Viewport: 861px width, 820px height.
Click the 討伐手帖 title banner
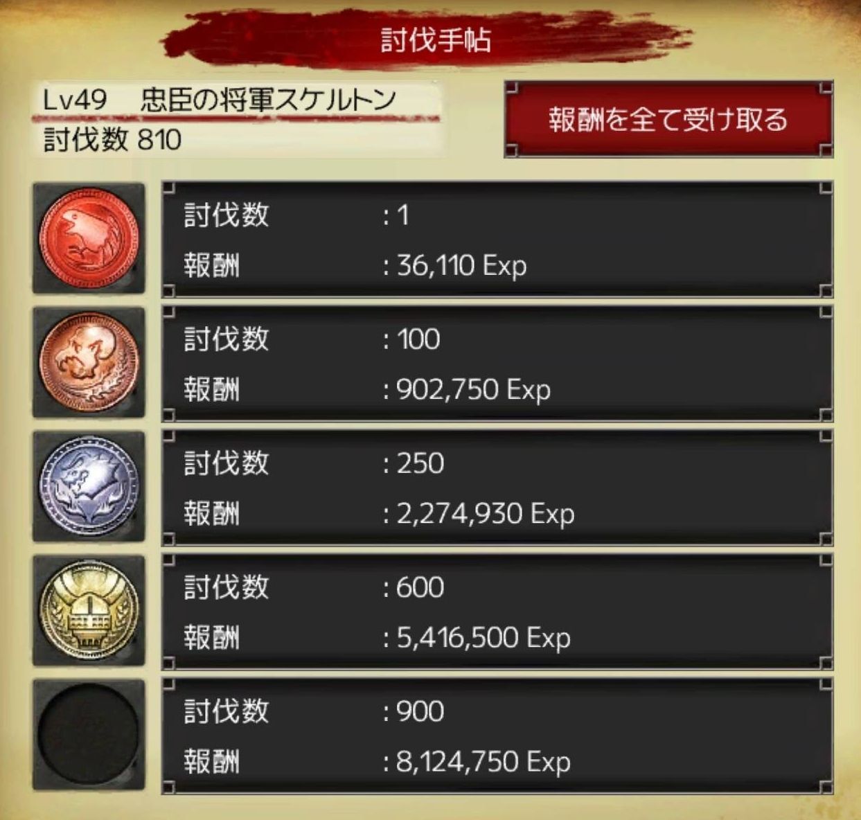(x=435, y=39)
